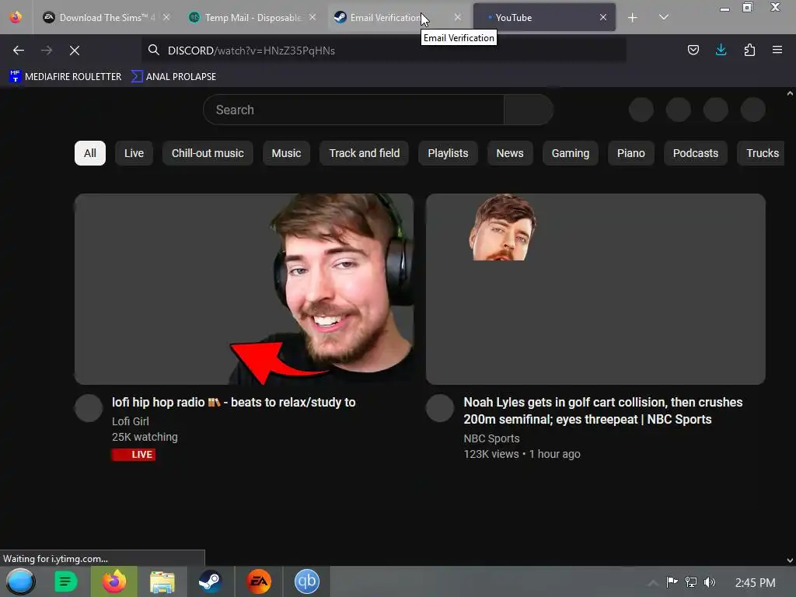Screen dimensions: 796x597
Task: Expand the list all tabs chevron
Action: coord(664,17)
